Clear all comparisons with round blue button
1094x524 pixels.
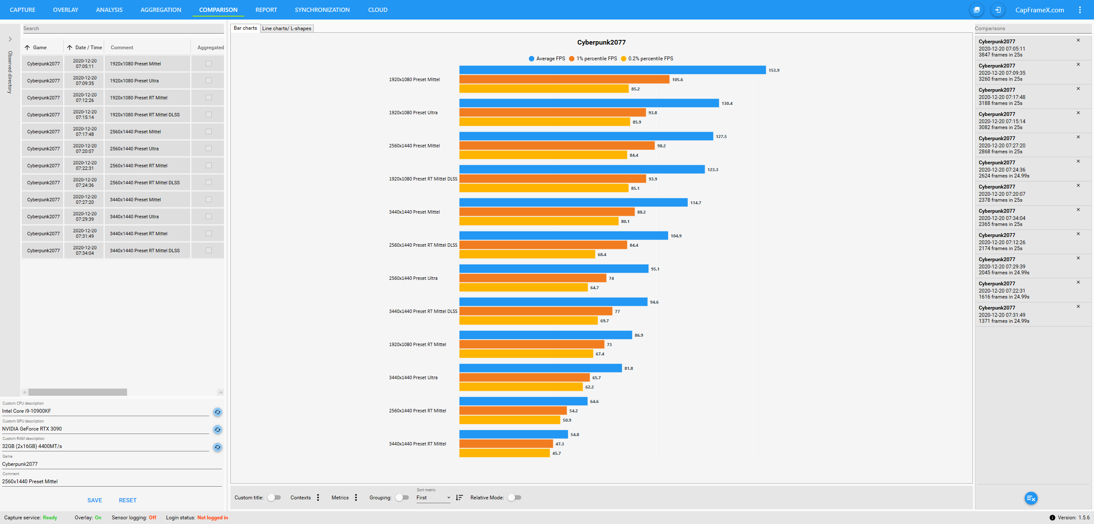pos(1031,498)
